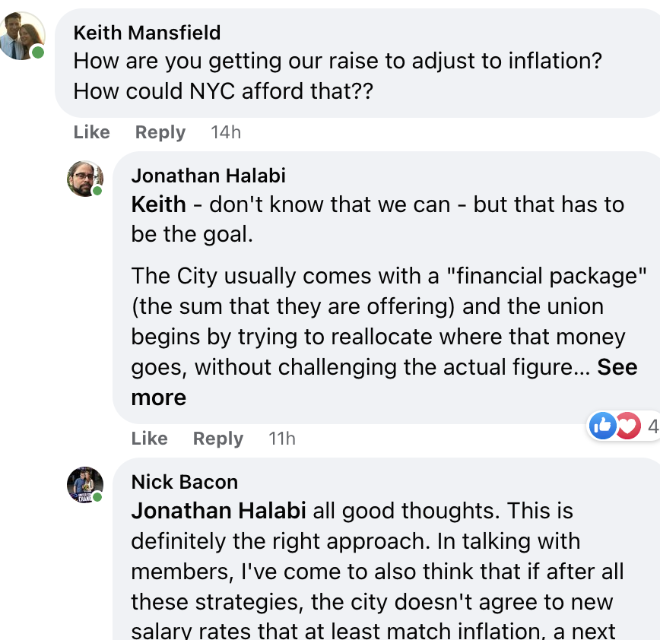Like Keith Mansfield's comment
This screenshot has height=640, width=660.
click(x=92, y=132)
